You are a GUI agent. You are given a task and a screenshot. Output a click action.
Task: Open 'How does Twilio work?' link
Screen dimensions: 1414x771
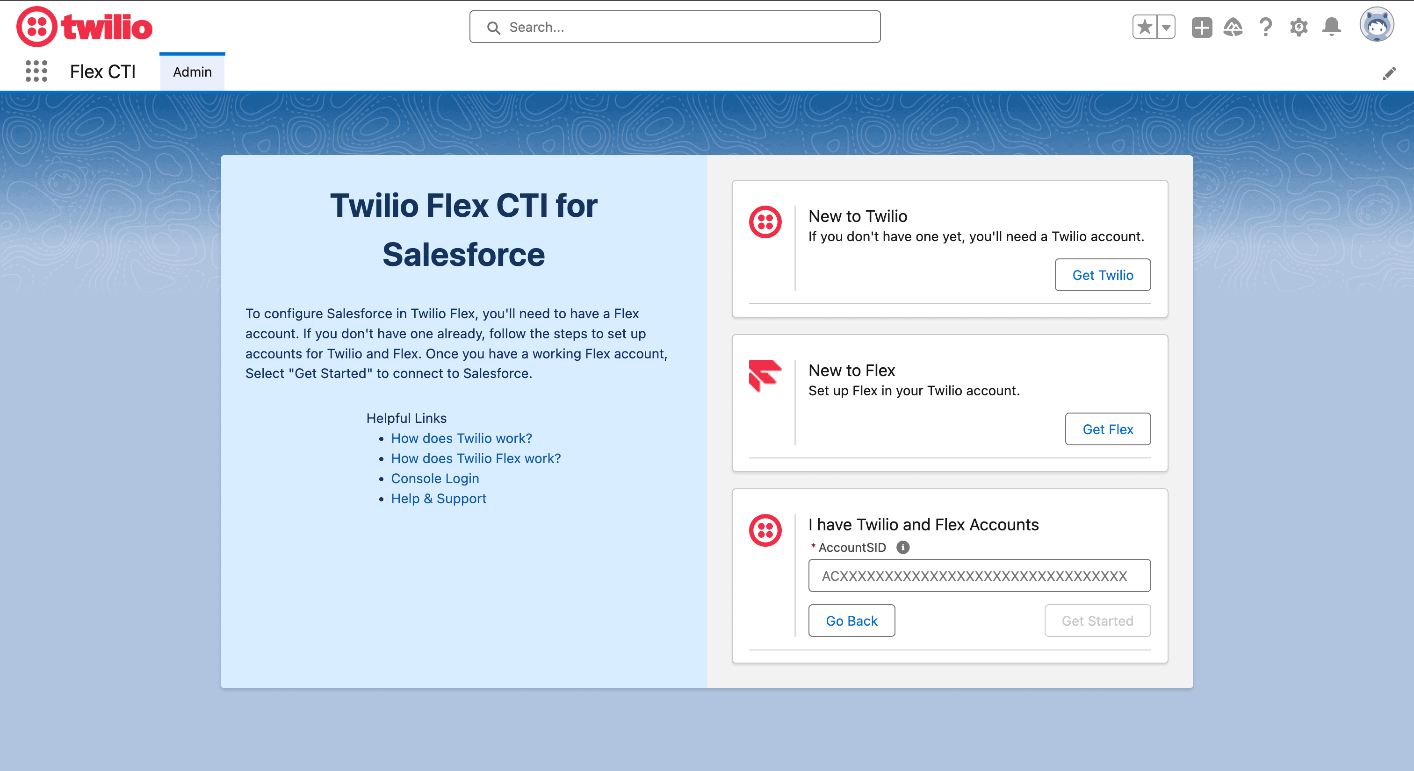[461, 438]
